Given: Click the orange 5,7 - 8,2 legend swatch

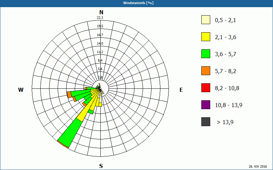Looking at the screenshot, I should click(206, 71).
